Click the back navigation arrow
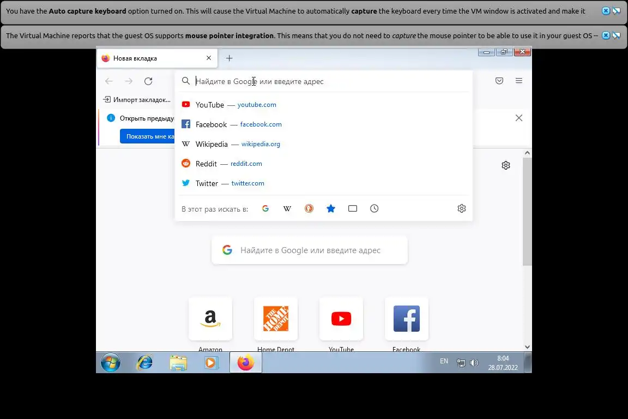This screenshot has width=628, height=419. 109,81
